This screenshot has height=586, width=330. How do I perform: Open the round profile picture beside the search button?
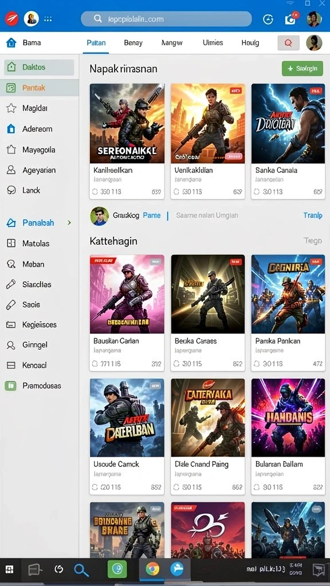[x=314, y=43]
